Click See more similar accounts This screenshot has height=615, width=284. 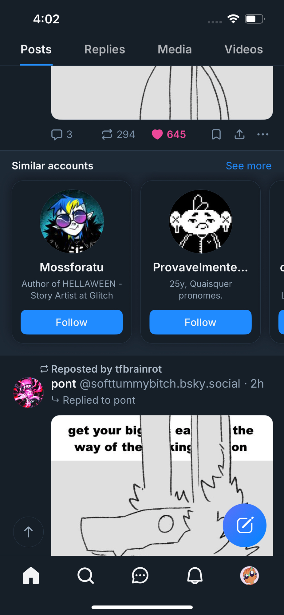pyautogui.click(x=248, y=166)
